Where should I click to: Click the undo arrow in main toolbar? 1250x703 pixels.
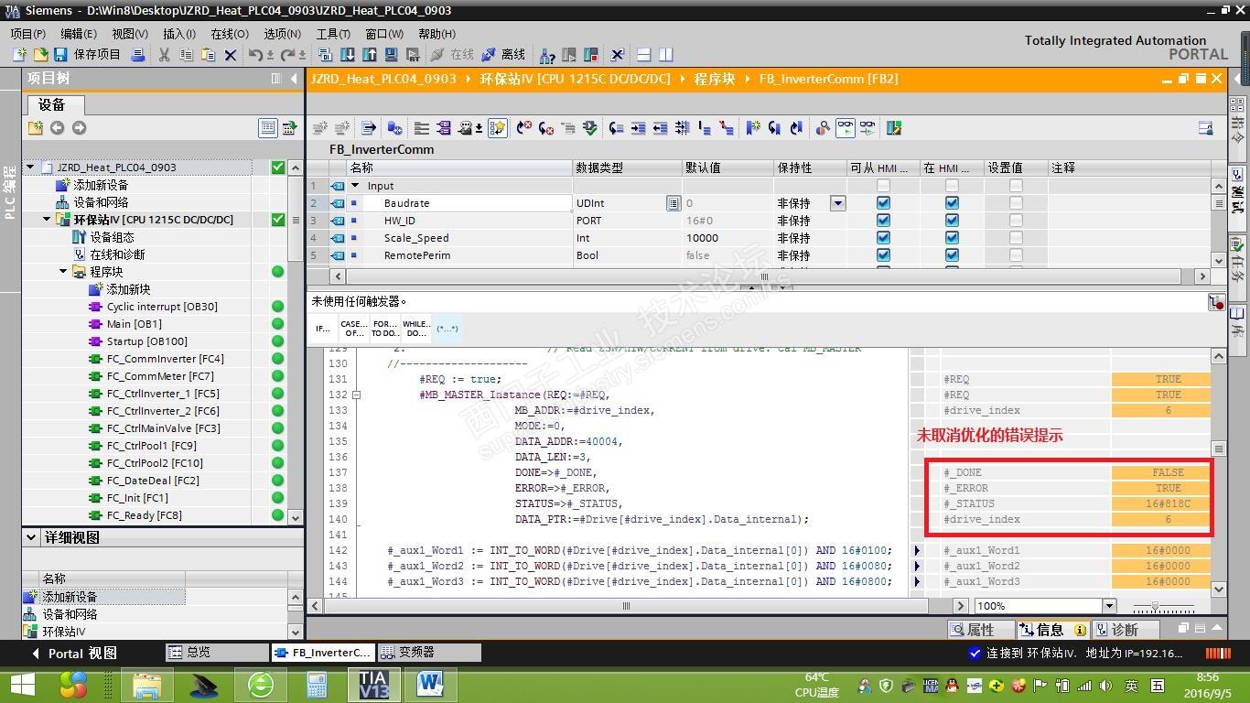[255, 55]
